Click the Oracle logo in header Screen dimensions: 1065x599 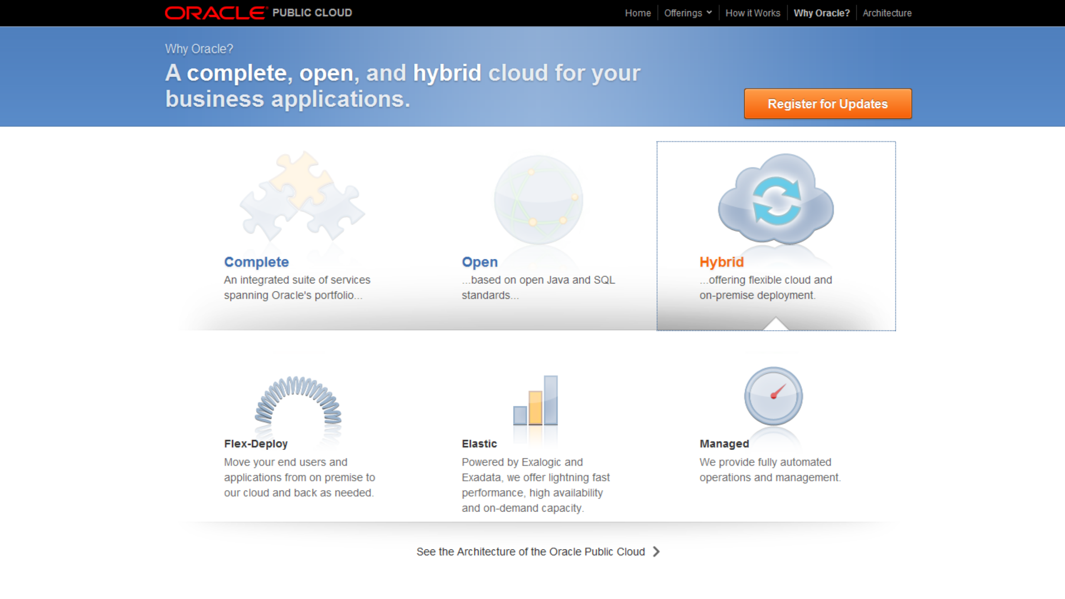pyautogui.click(x=216, y=13)
